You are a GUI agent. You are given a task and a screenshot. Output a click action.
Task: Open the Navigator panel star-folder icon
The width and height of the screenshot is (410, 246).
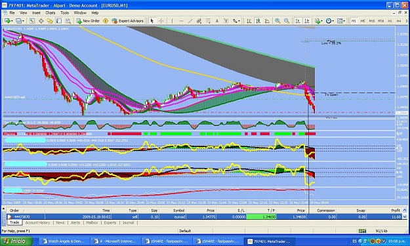click(x=50, y=21)
